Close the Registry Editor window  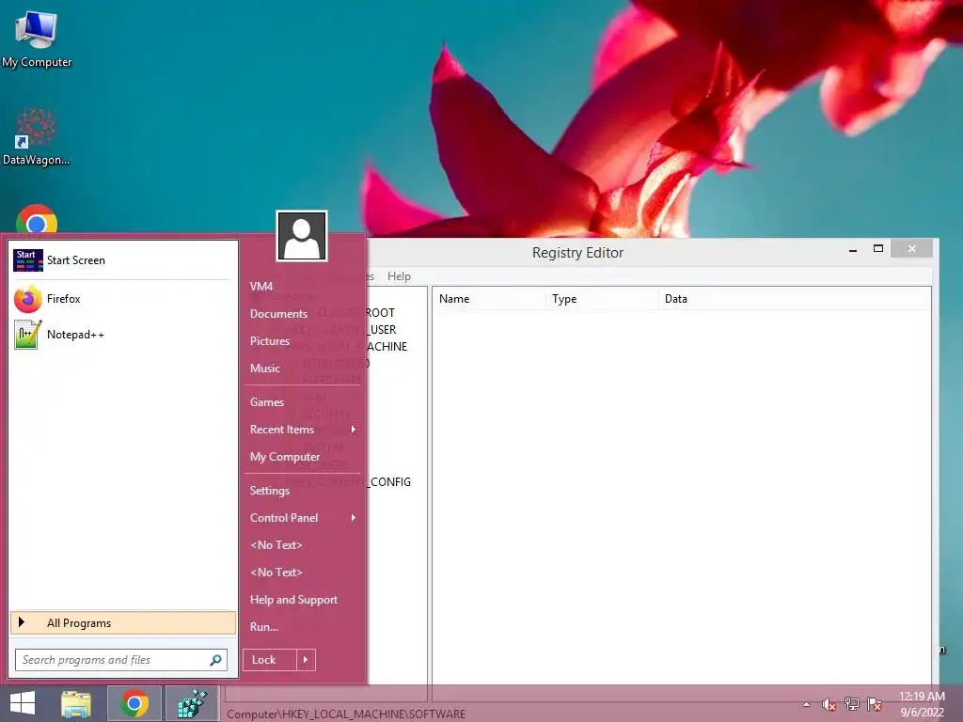point(911,248)
